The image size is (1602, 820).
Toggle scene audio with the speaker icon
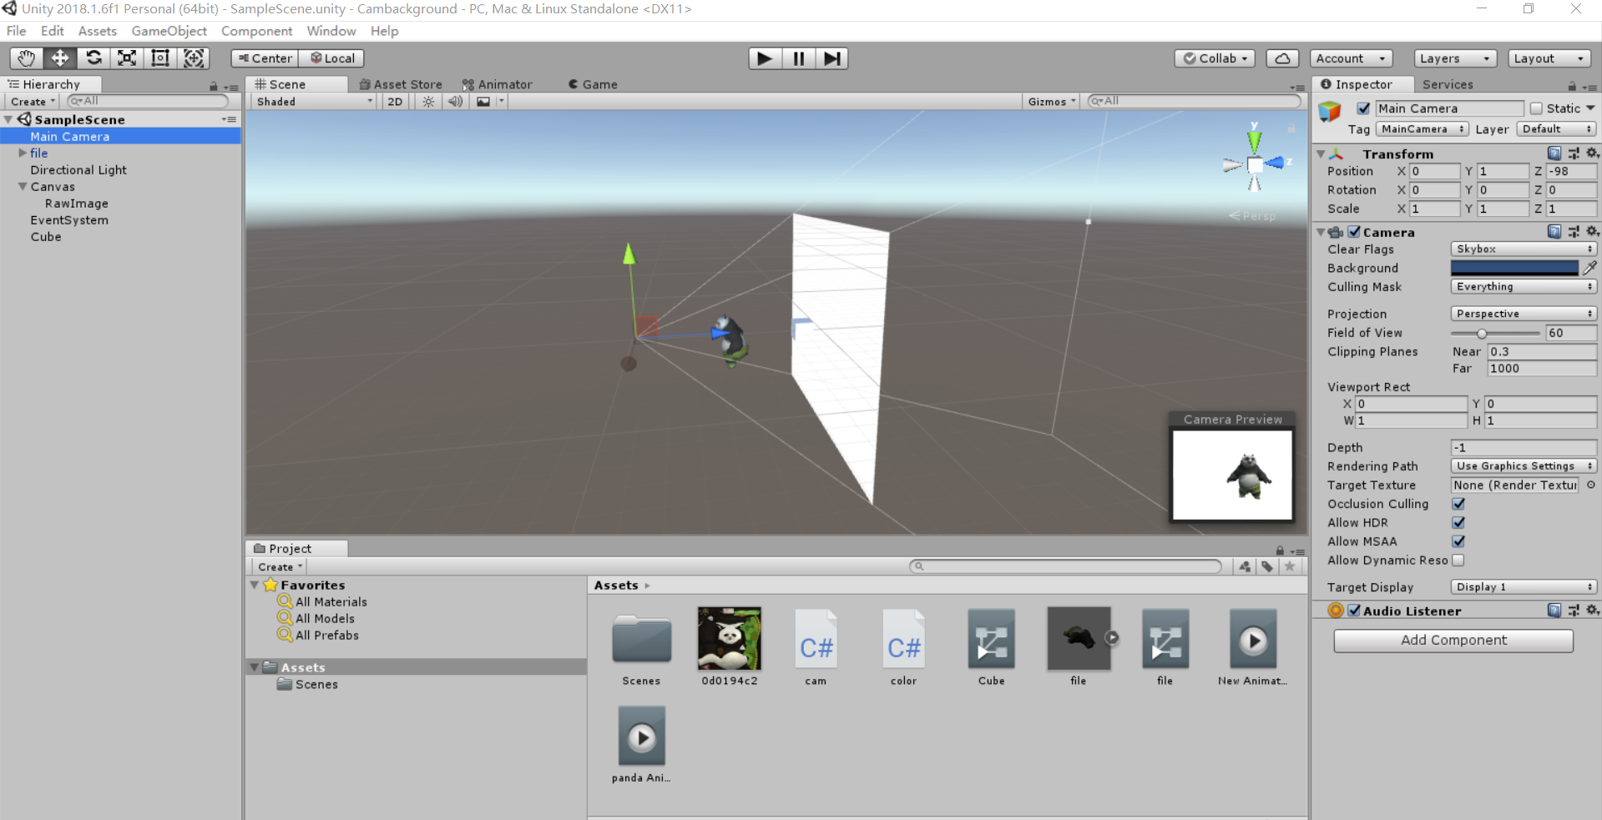pyautogui.click(x=454, y=101)
